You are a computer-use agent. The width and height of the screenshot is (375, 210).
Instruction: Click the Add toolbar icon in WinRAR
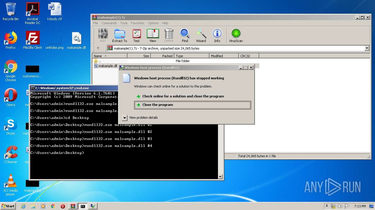[x=103, y=36]
